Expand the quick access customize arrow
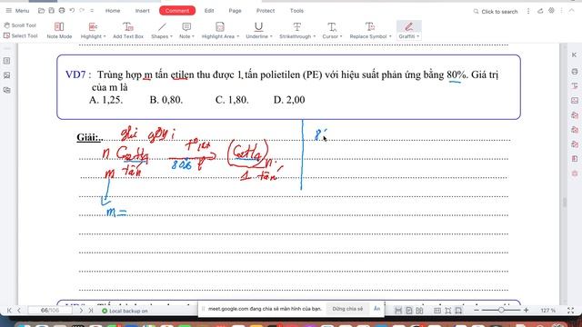The height and width of the screenshot is (327, 582). [92, 11]
